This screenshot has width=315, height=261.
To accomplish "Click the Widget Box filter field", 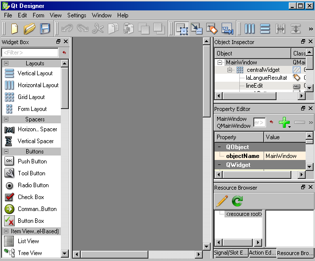I will 30,52.
